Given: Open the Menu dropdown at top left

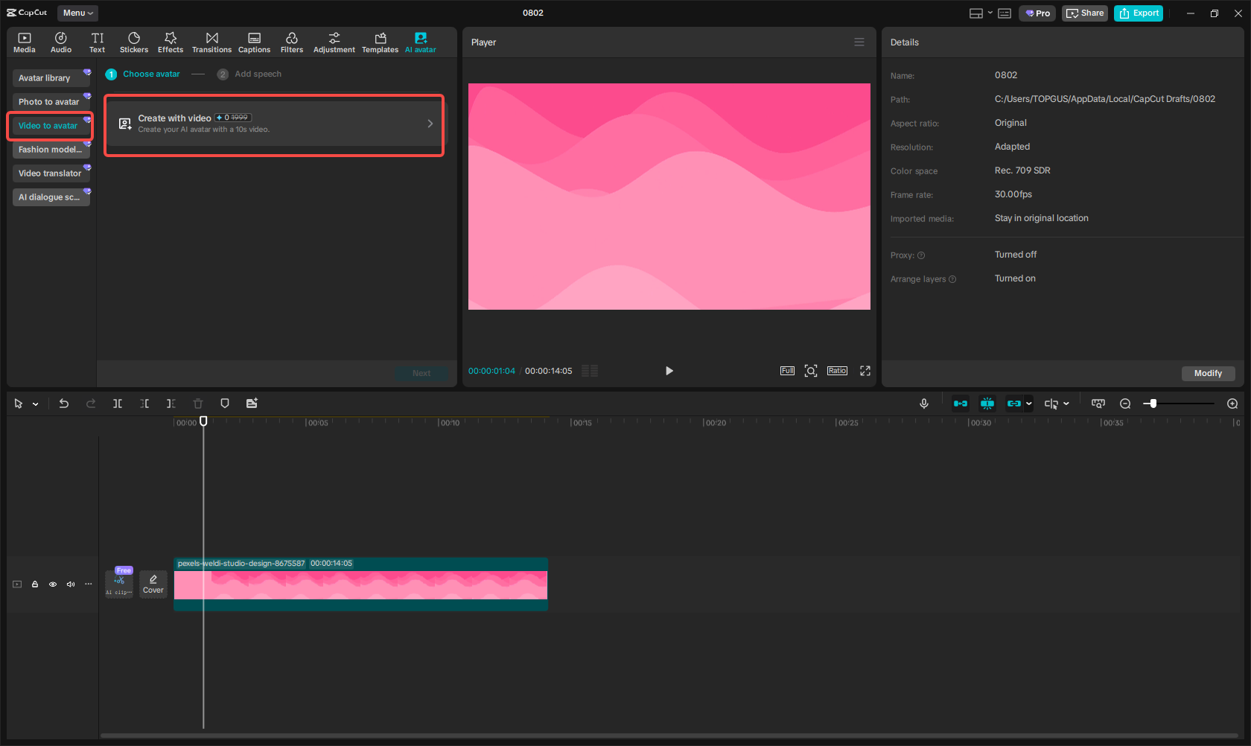Looking at the screenshot, I should [x=77, y=13].
